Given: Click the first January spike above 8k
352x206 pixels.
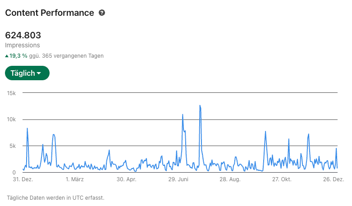Looking at the screenshot, I should point(27,128).
